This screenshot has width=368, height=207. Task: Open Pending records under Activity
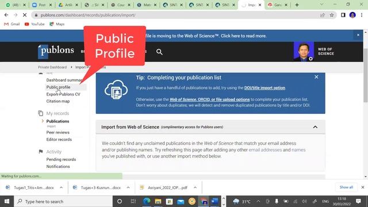pos(61,159)
